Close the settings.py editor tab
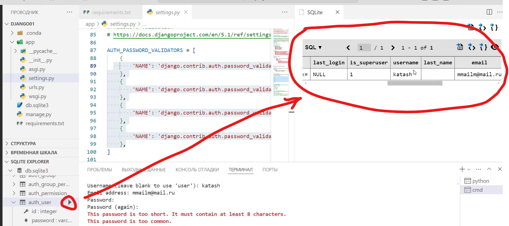The height and width of the screenshot is (226, 509). click(x=186, y=12)
